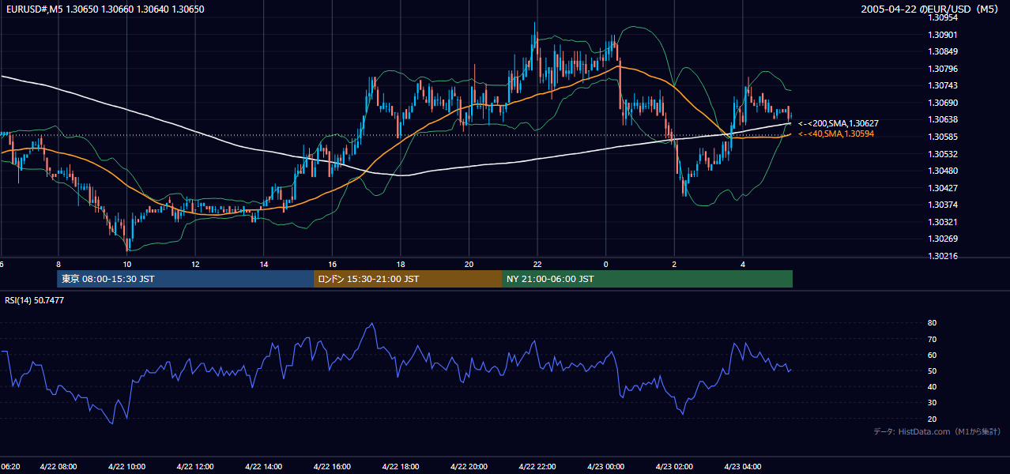
Task: Click RSI scale level 60
Action: 932,355
